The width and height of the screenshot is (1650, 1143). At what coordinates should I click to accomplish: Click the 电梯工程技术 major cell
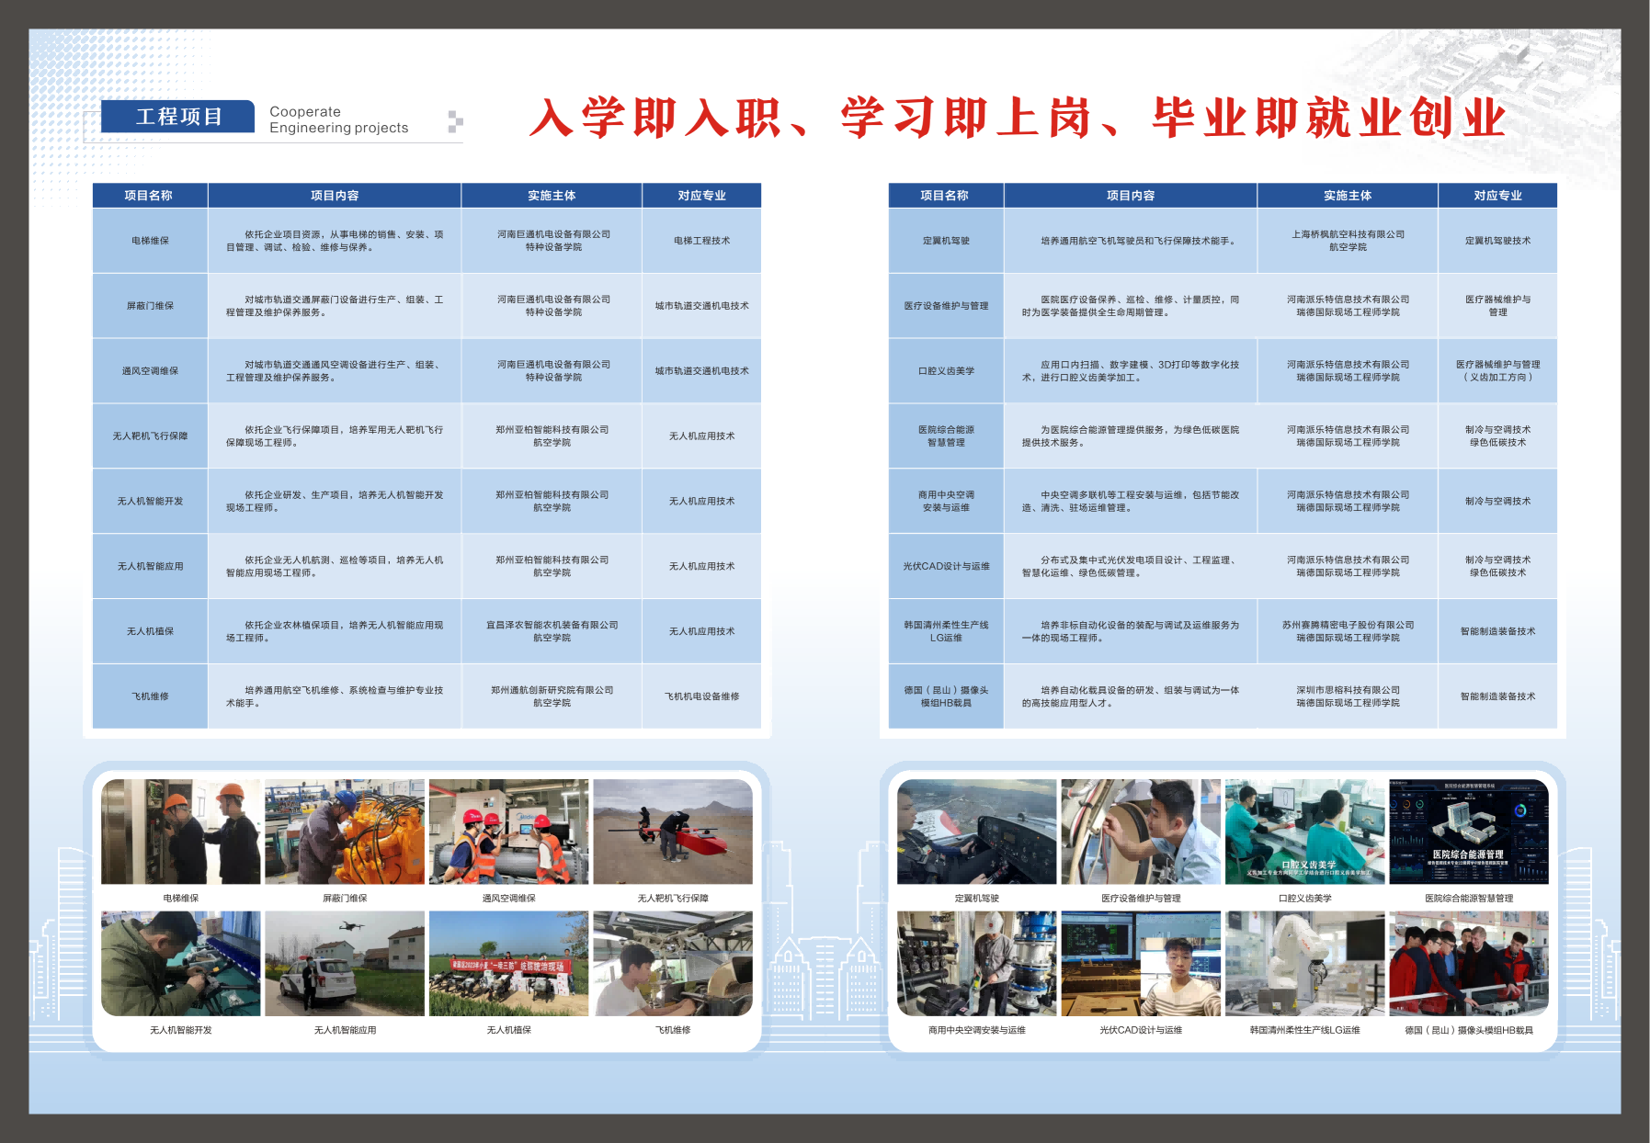click(701, 241)
